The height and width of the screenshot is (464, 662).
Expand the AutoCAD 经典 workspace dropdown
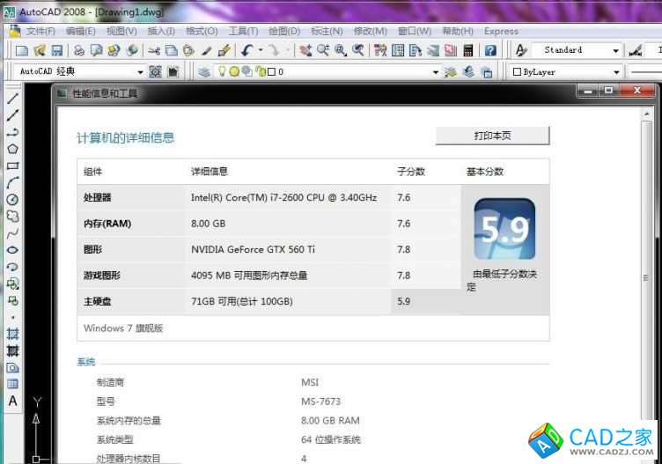pos(141,72)
